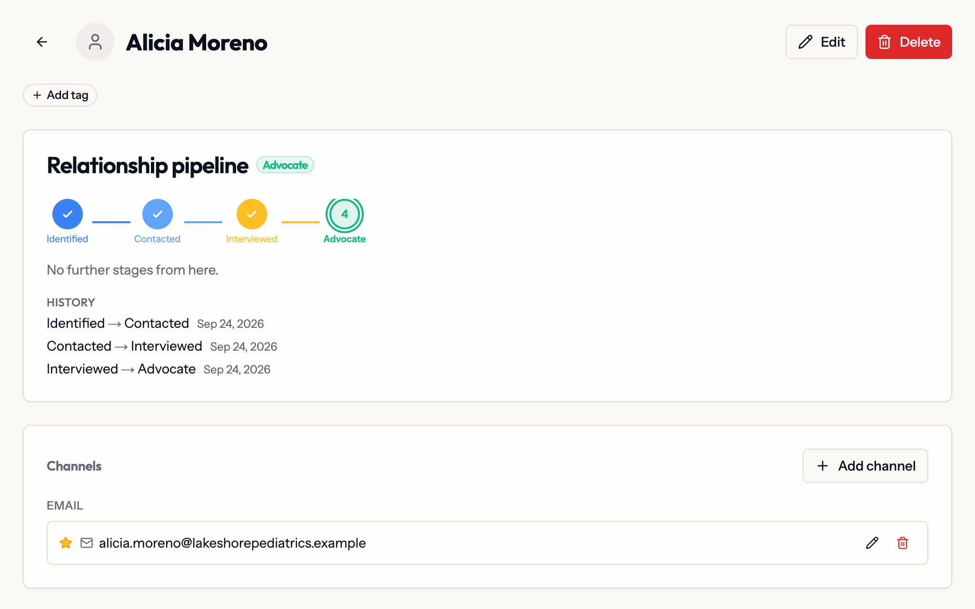
Task: Click the Relationship pipeline heading
Action: click(x=147, y=166)
